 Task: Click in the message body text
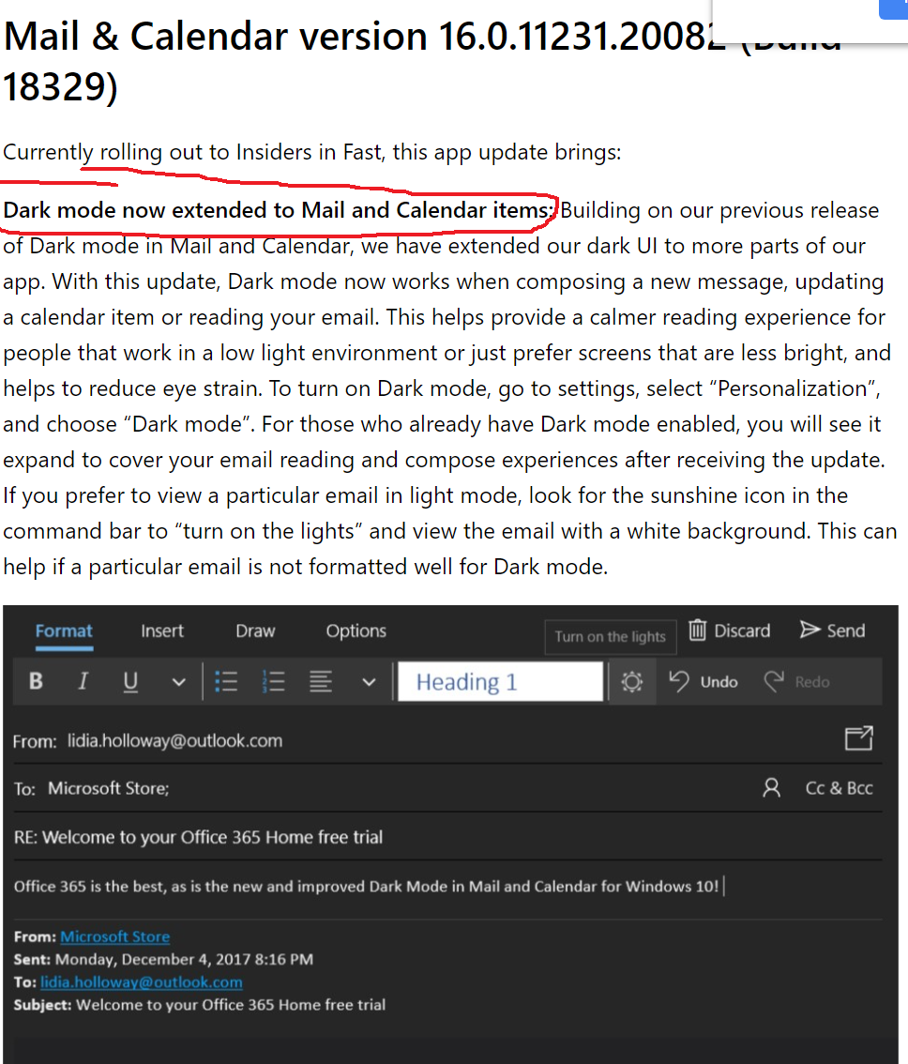[367, 887]
